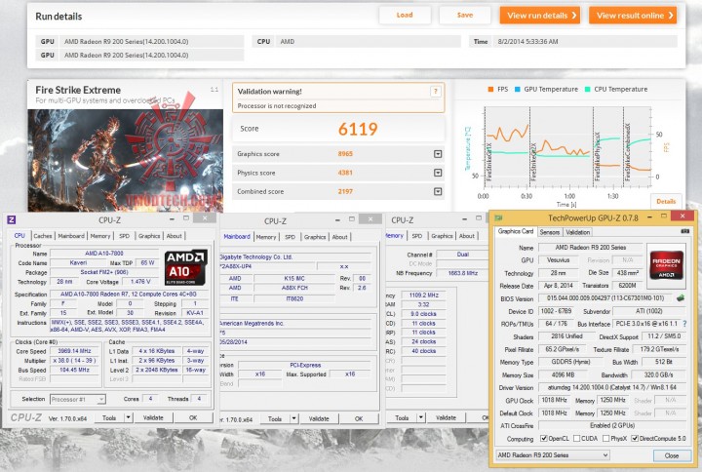
Task: Click the Core Speed value 3969.14 MHz
Action: tap(74, 351)
